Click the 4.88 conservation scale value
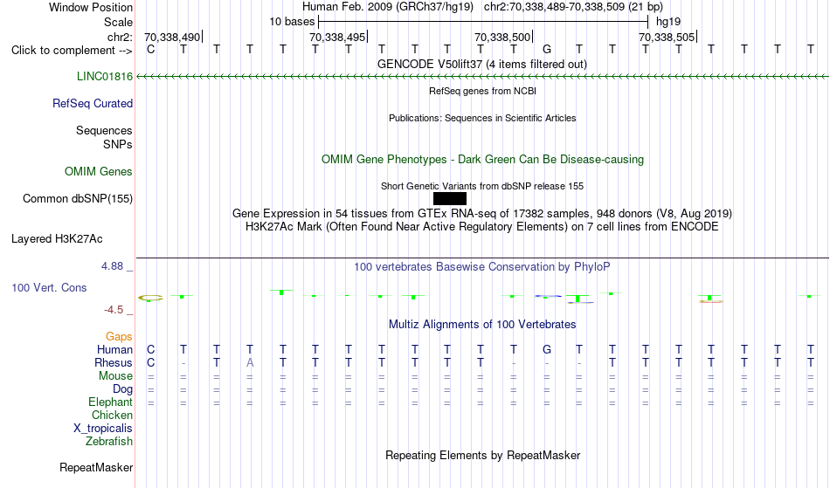The width and height of the screenshot is (830, 488). (x=112, y=266)
